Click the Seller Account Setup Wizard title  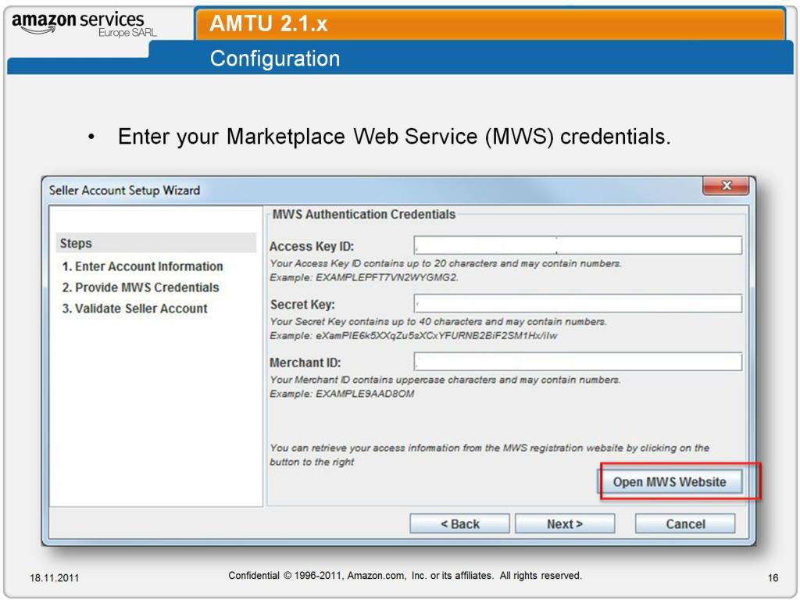[124, 191]
